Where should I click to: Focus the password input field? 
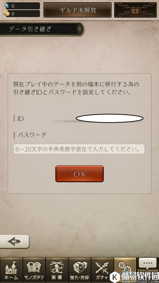[79, 149]
